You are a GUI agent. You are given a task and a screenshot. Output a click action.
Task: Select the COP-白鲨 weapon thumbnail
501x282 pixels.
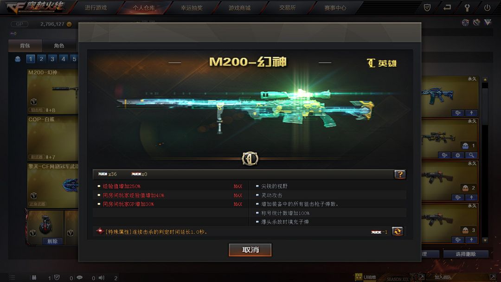(x=53, y=138)
